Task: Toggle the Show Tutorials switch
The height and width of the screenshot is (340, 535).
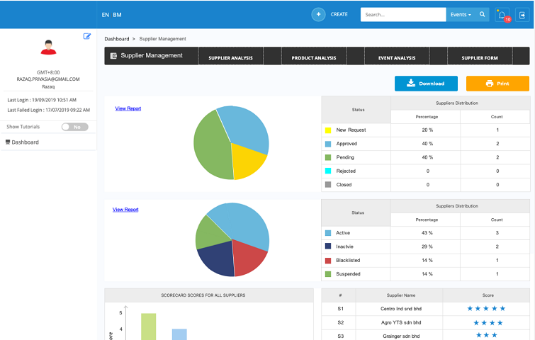Action: (74, 127)
